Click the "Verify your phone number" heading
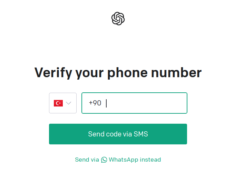Viewport: 244px width, 194px height. point(118,73)
